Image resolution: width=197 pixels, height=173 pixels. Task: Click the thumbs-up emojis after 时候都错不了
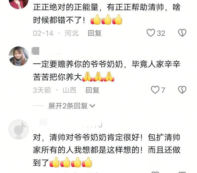pos(106,20)
